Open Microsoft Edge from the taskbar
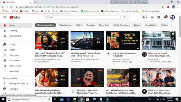 68,99
